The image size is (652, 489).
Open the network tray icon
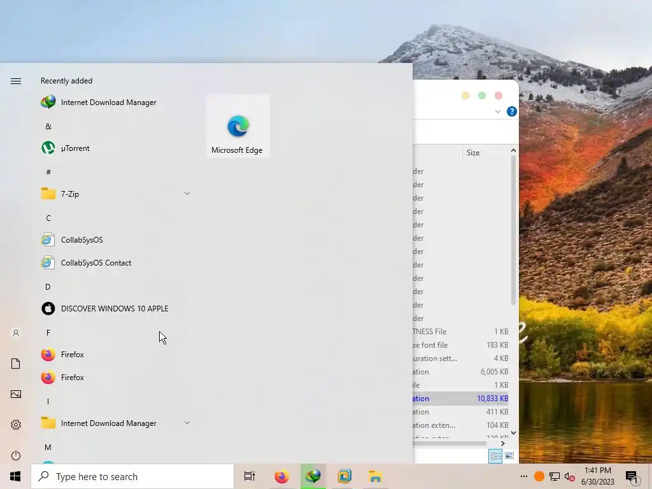click(x=555, y=476)
